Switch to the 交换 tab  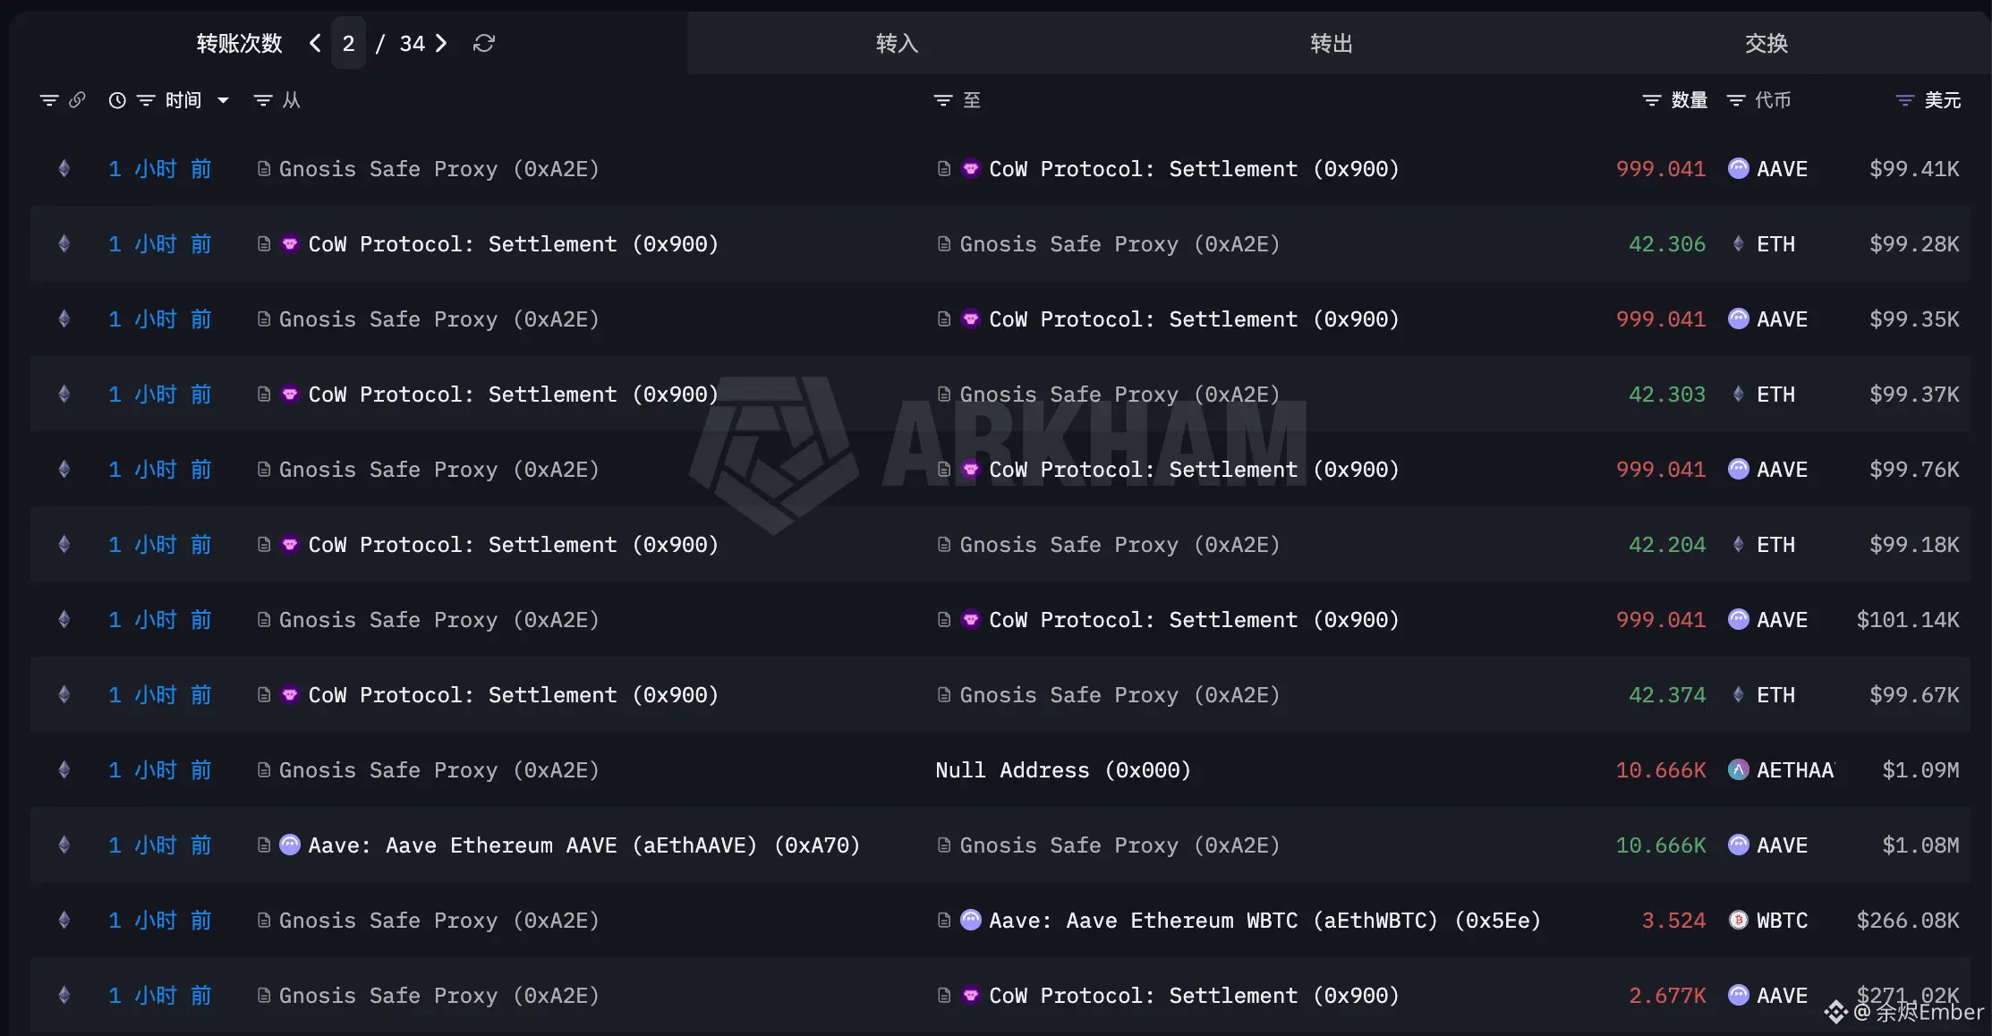[1766, 43]
